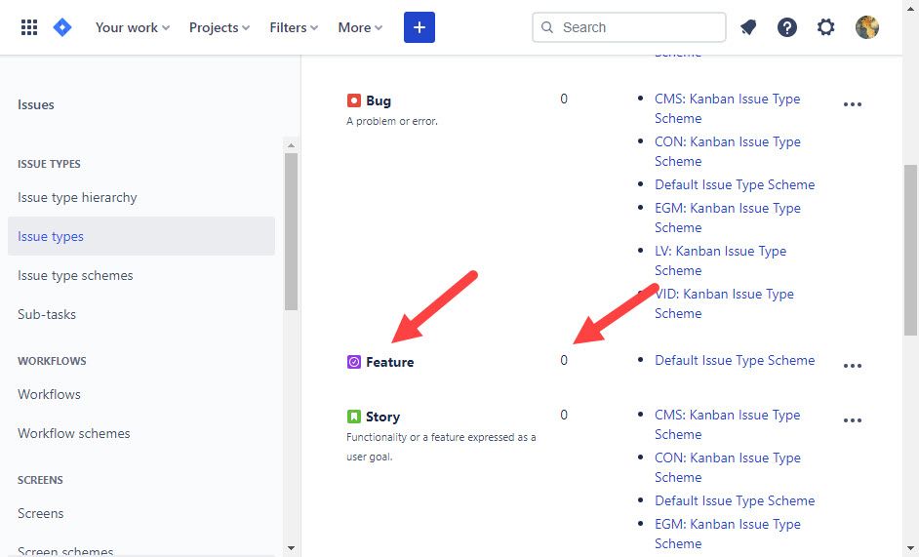The image size is (919, 557).
Task: Go to Issue type hierarchy
Action: [x=77, y=197]
